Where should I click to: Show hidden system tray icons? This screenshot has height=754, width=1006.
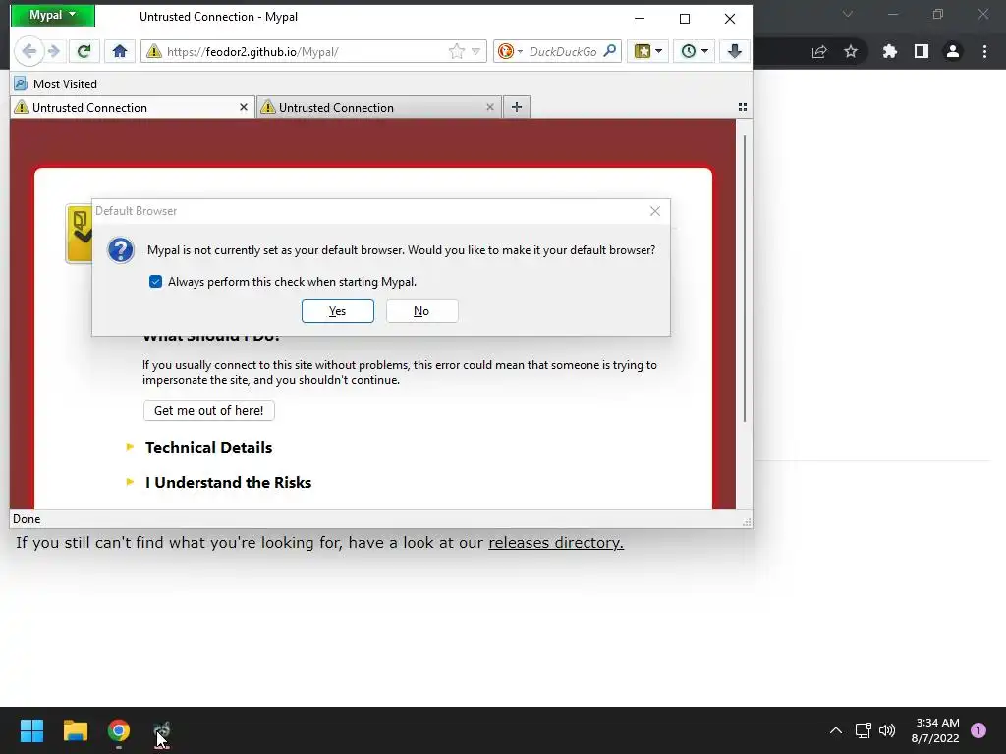tap(835, 730)
